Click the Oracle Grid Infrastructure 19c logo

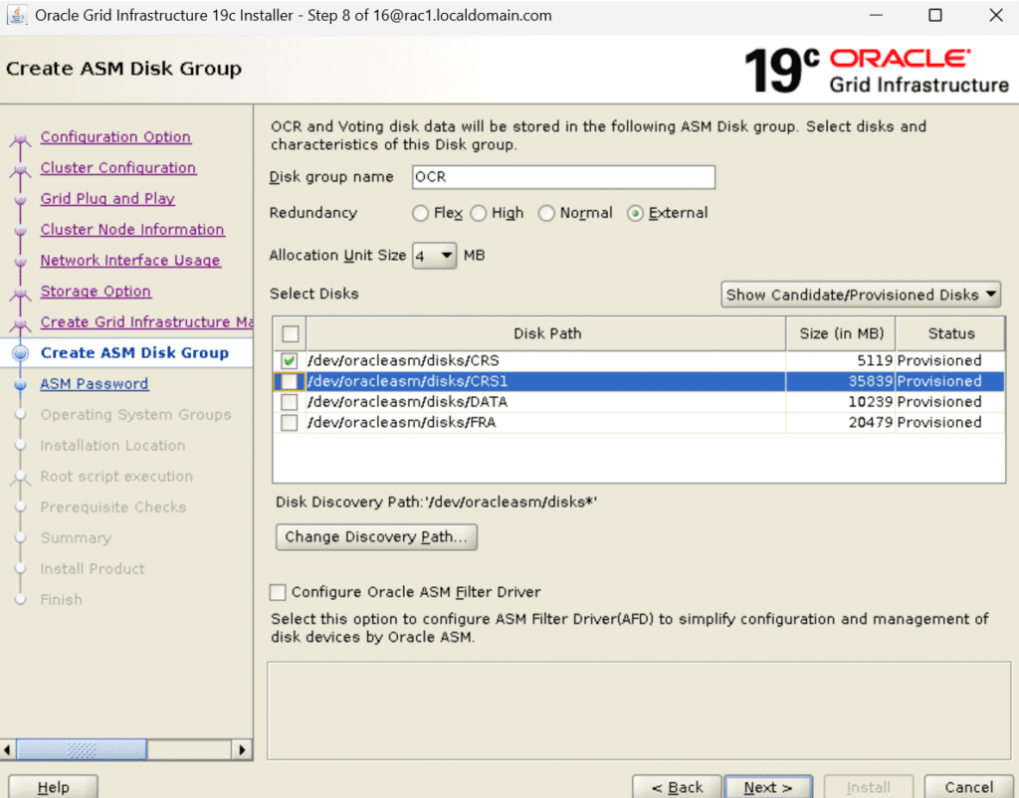pyautogui.click(x=876, y=71)
